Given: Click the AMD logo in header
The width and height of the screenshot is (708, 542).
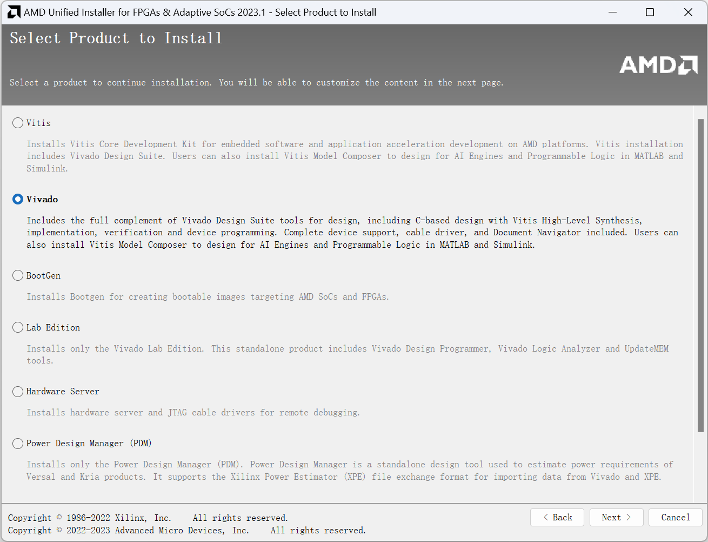Looking at the screenshot, I should click(658, 65).
